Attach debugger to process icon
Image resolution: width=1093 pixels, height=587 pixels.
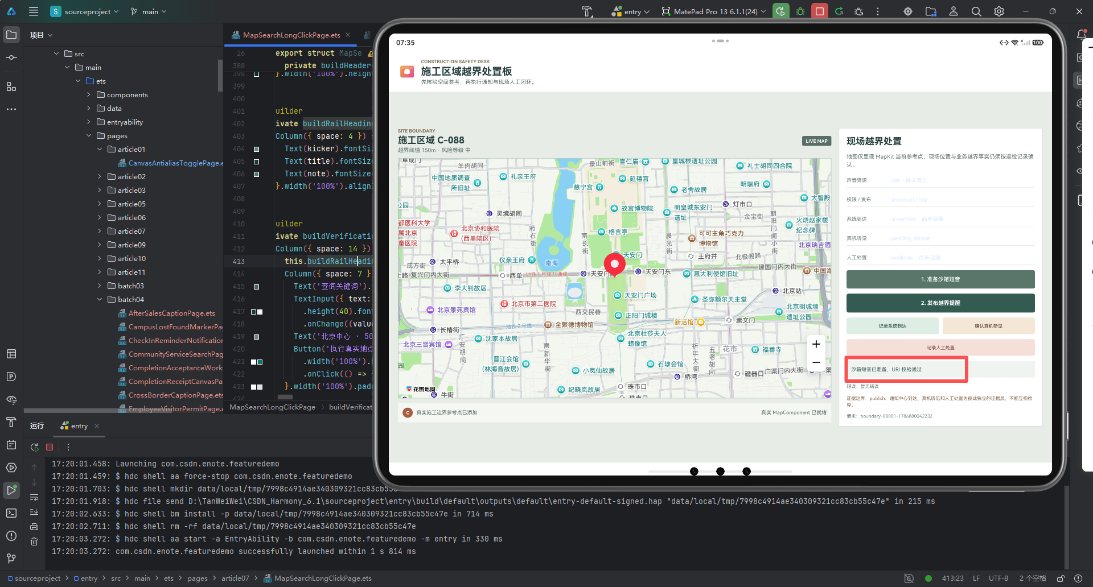pyautogui.click(x=858, y=11)
